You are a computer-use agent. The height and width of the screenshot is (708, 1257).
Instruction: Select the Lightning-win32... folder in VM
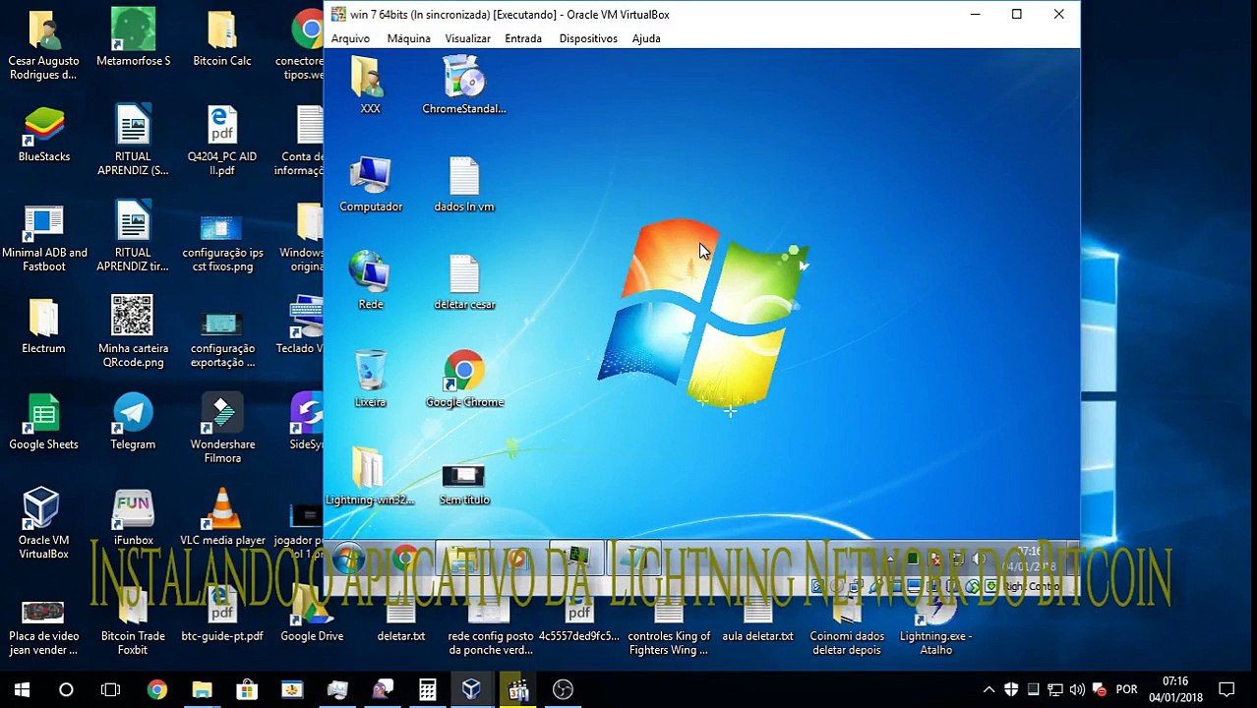pyautogui.click(x=370, y=476)
